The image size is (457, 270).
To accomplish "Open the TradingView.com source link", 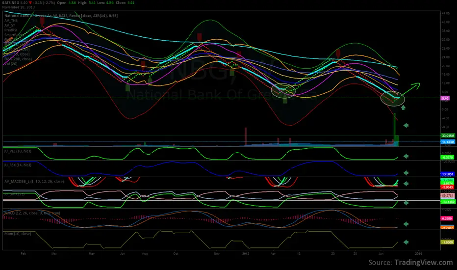I will [x=424, y=263].
